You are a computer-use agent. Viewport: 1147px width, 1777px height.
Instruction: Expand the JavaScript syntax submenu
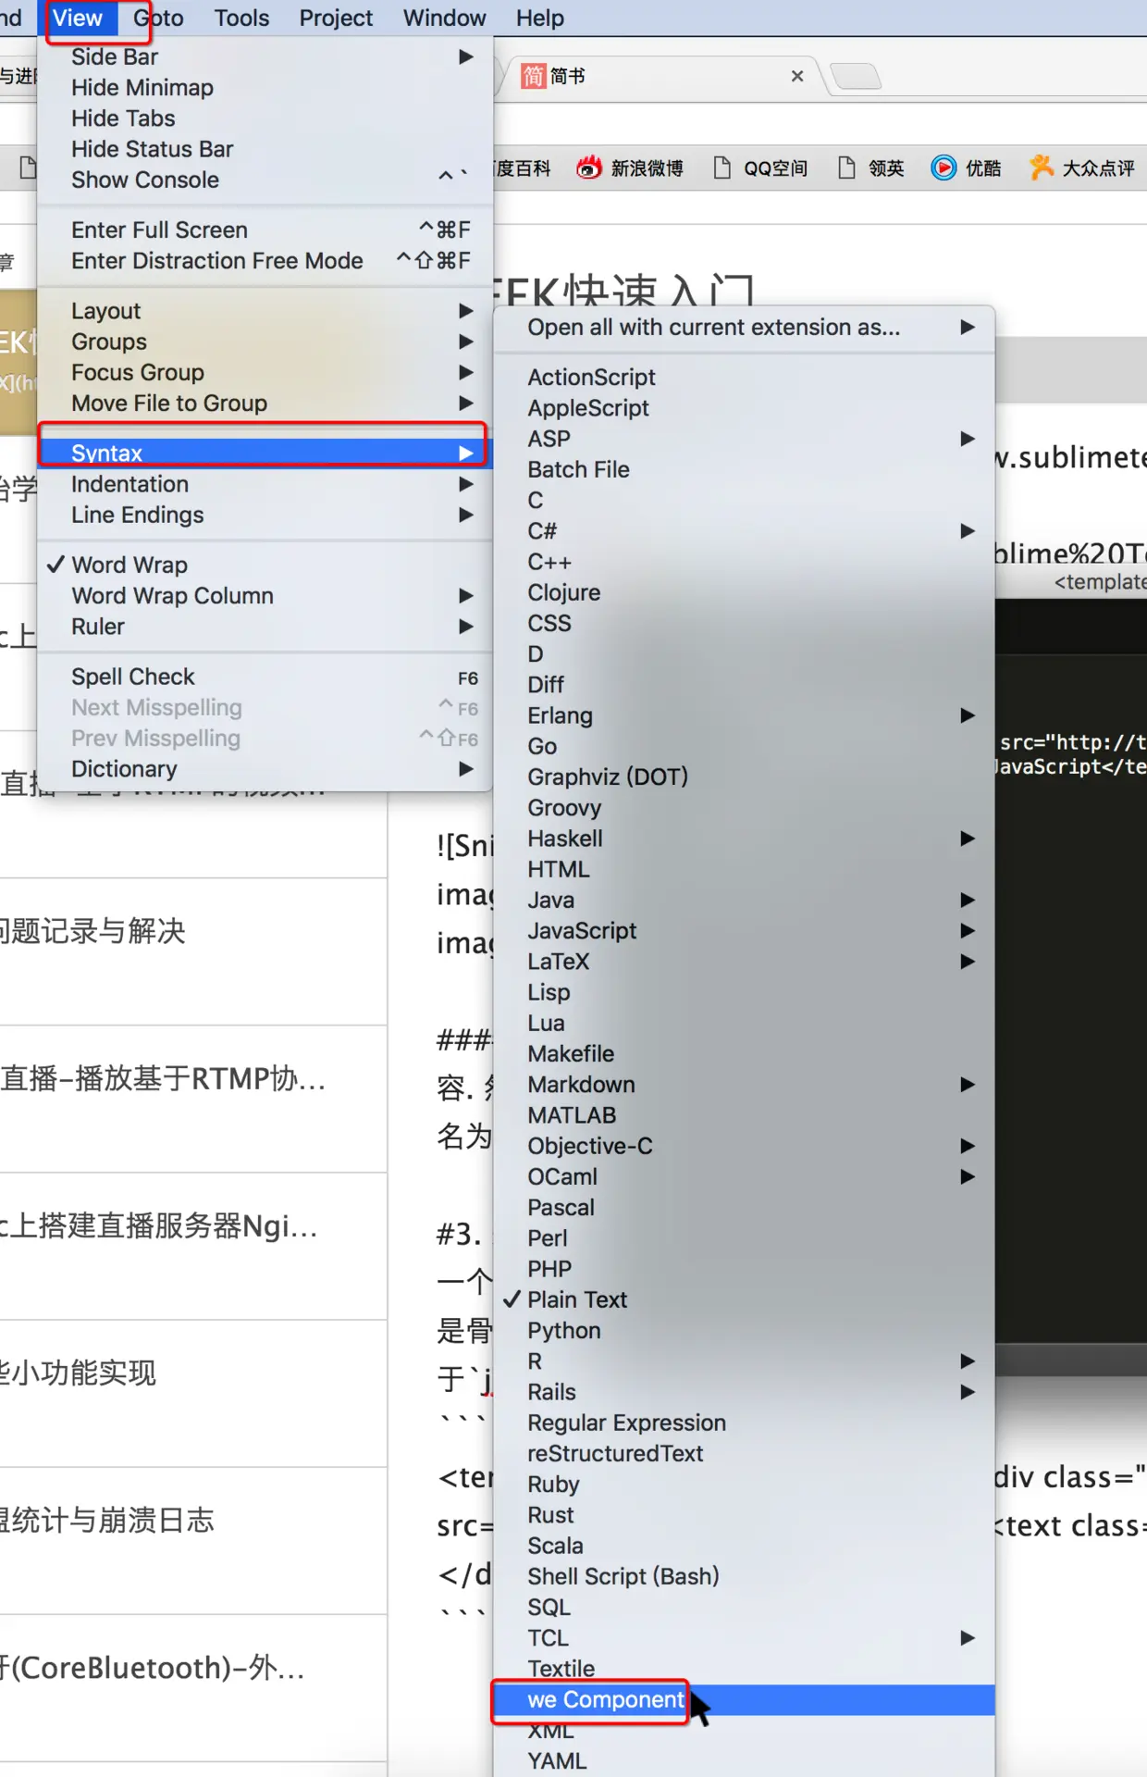tap(745, 930)
